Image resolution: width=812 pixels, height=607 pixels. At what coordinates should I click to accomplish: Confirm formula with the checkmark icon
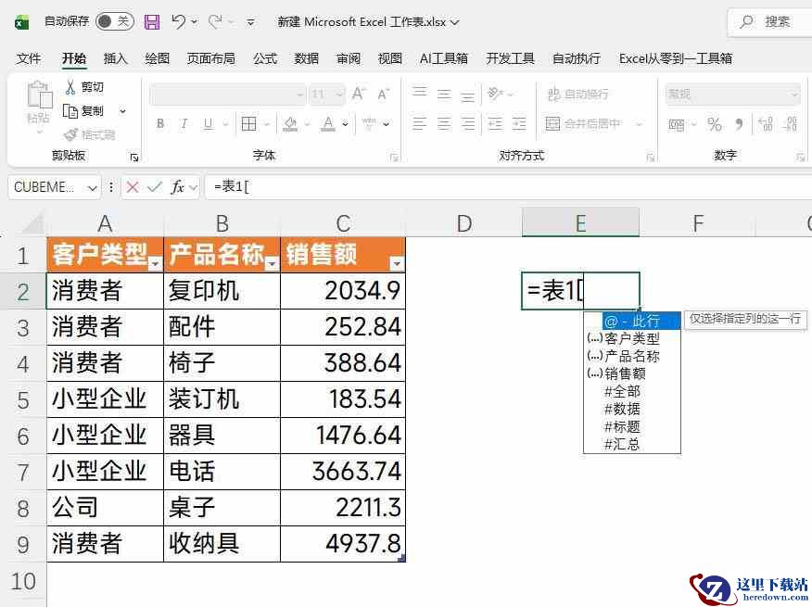point(154,187)
